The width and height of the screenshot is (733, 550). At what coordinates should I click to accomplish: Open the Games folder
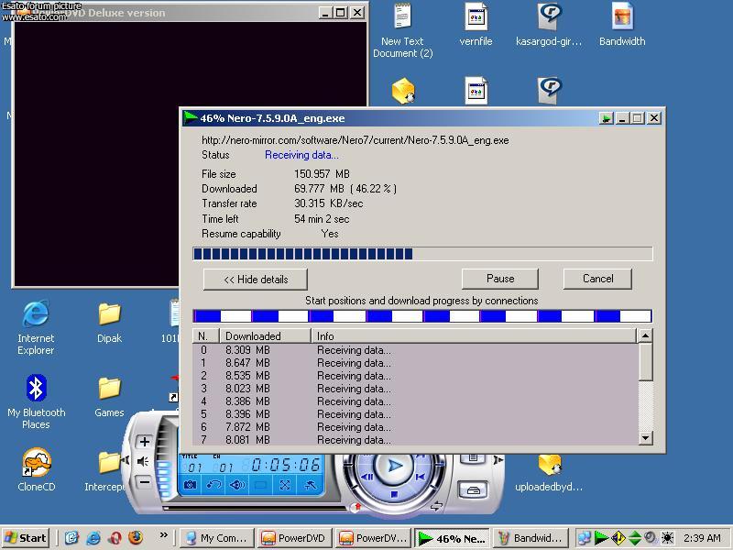click(x=109, y=397)
